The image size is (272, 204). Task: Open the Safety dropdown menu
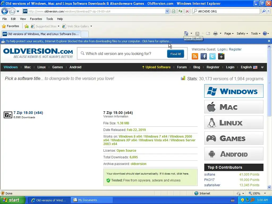(x=242, y=33)
